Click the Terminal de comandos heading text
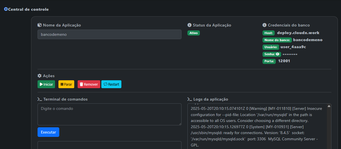This screenshot has height=149, width=341. 65,99
